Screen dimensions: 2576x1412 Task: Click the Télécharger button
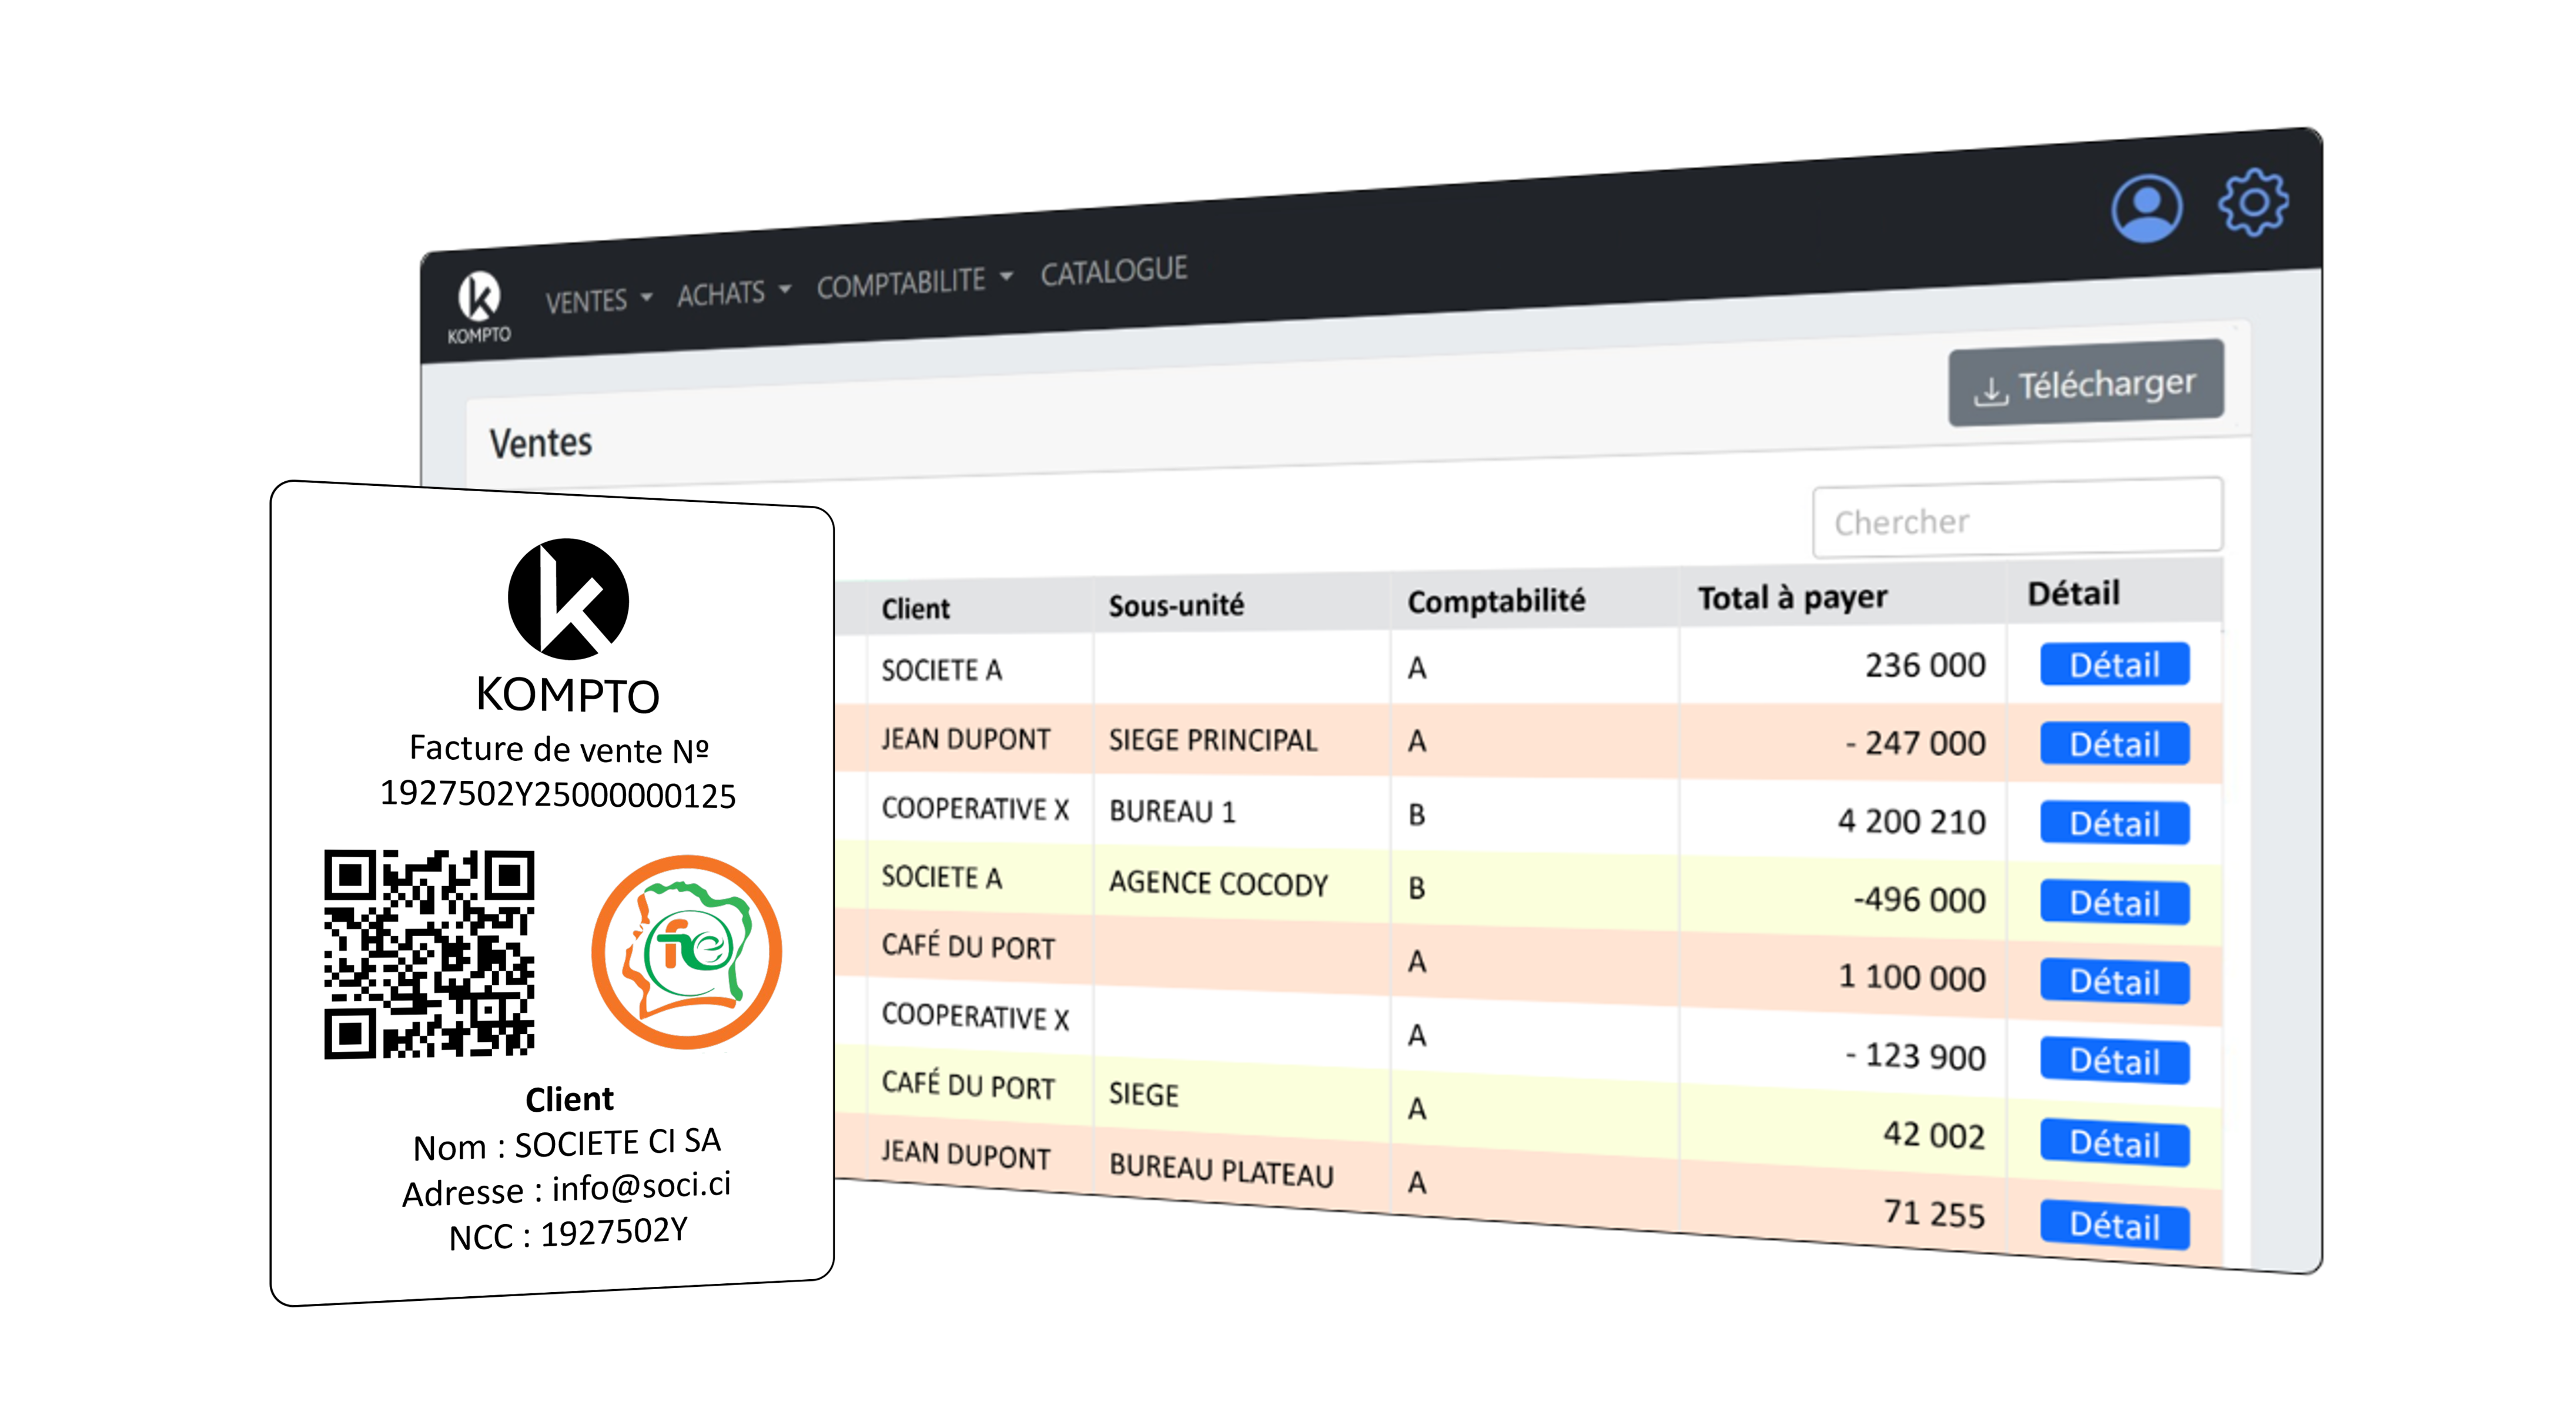pyautogui.click(x=2086, y=384)
